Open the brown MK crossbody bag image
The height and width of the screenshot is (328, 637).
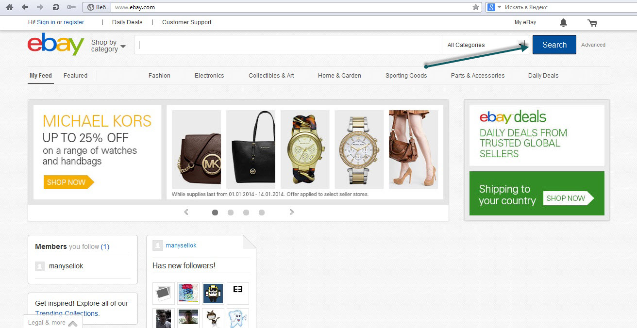(197, 150)
